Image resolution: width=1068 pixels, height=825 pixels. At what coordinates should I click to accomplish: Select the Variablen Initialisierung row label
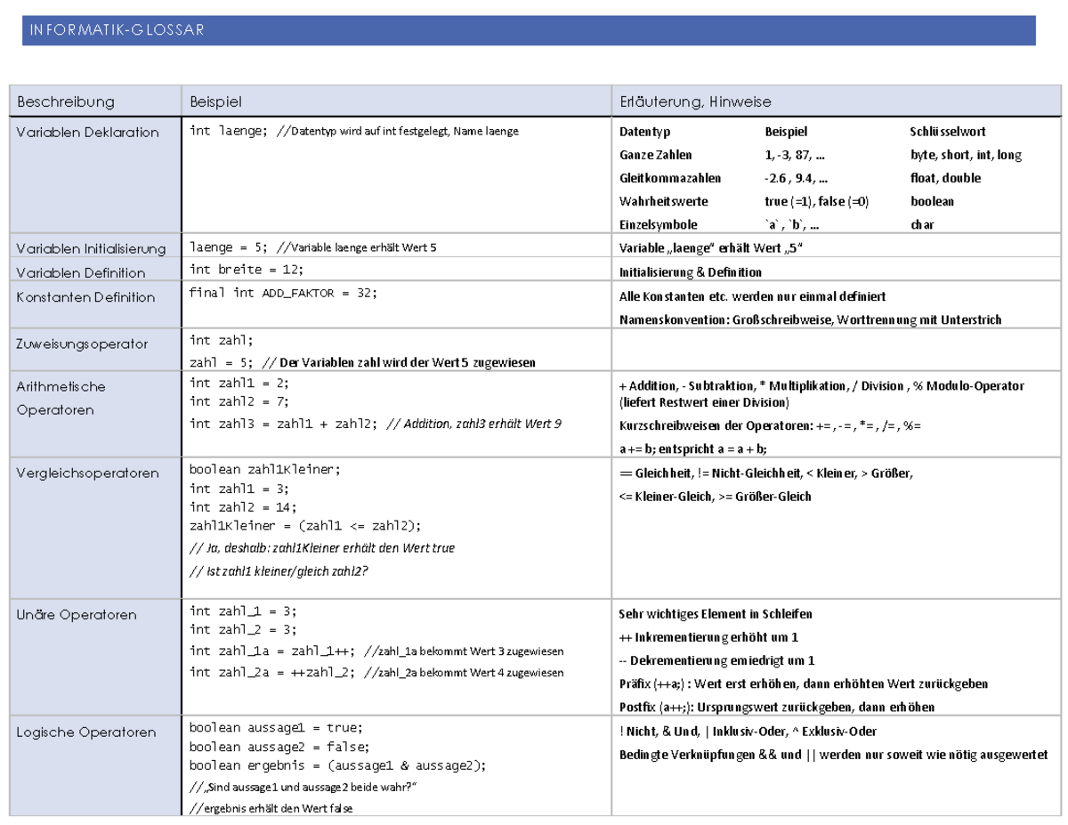[x=92, y=248]
